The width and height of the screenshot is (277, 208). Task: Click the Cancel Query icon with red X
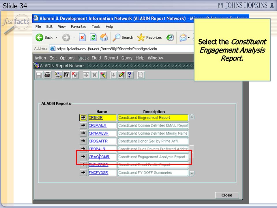pos(74,75)
